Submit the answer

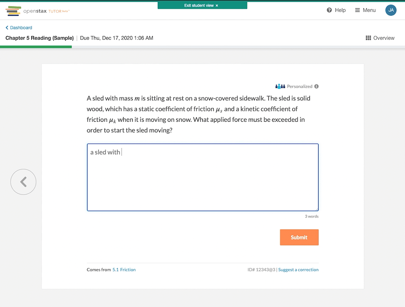(299, 237)
